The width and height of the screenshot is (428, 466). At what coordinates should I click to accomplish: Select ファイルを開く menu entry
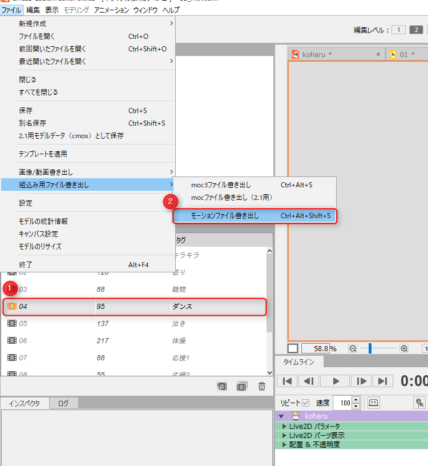[88, 36]
